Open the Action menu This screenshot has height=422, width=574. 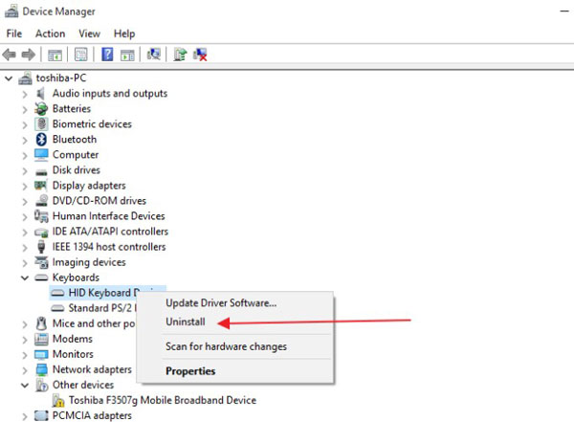(x=50, y=33)
